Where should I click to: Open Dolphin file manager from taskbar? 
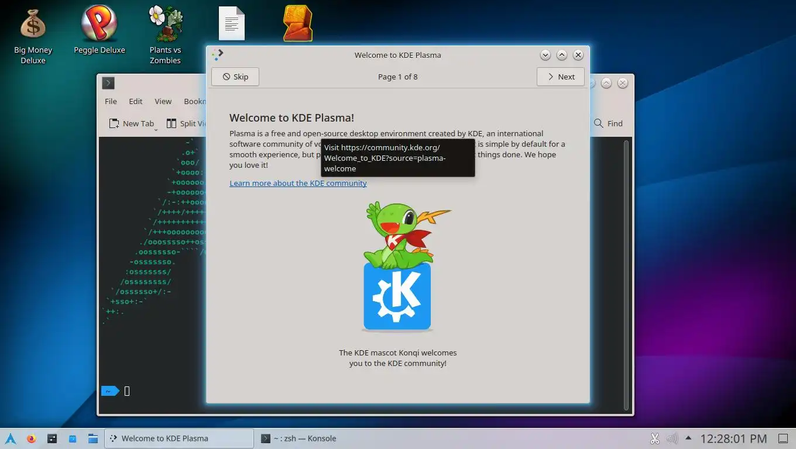93,438
